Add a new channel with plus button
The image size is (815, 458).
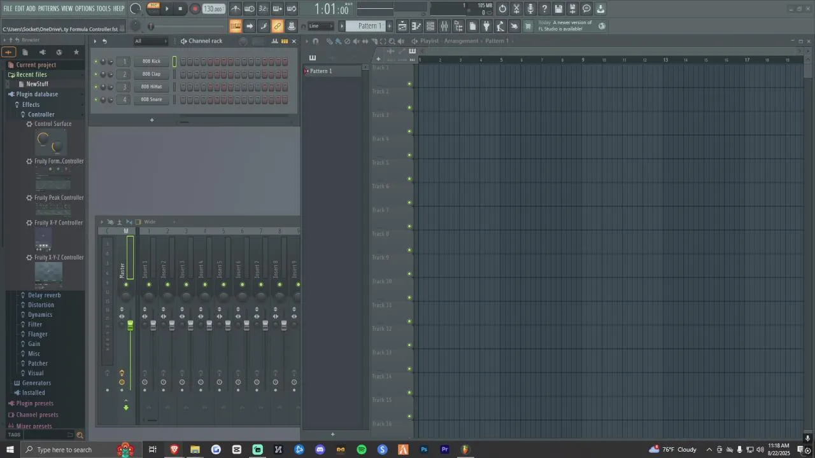[x=152, y=120]
